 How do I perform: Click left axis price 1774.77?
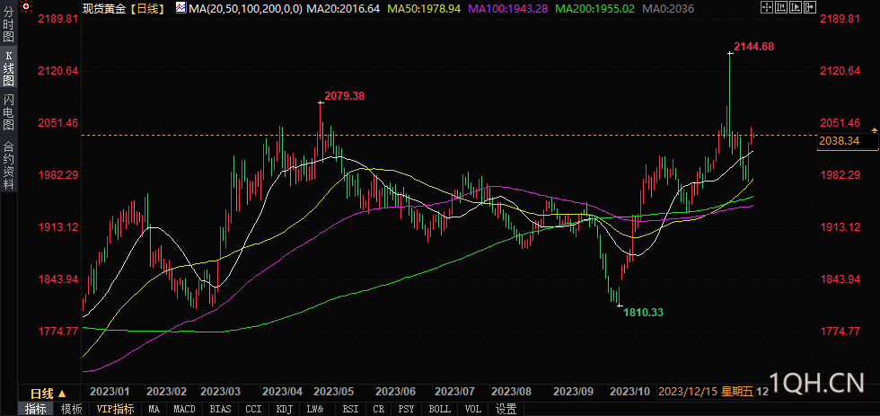(x=57, y=332)
